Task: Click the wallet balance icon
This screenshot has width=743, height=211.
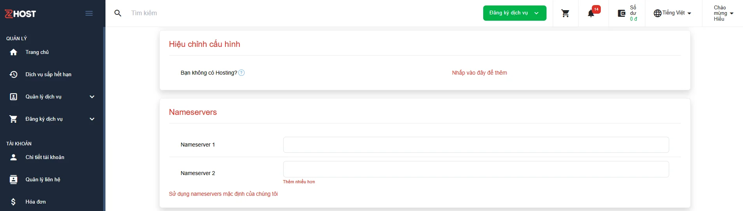Action: [622, 13]
